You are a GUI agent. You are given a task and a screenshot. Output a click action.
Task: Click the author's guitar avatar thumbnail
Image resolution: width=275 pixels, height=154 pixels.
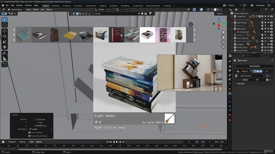[169, 118]
